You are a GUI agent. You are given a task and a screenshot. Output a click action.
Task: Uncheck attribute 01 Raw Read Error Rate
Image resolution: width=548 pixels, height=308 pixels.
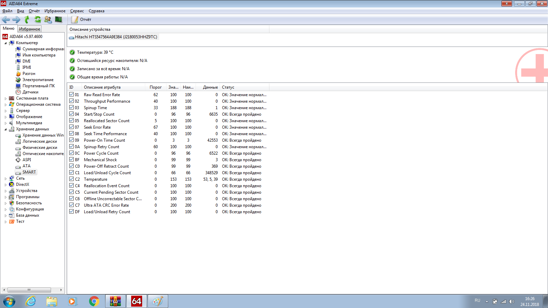click(71, 94)
